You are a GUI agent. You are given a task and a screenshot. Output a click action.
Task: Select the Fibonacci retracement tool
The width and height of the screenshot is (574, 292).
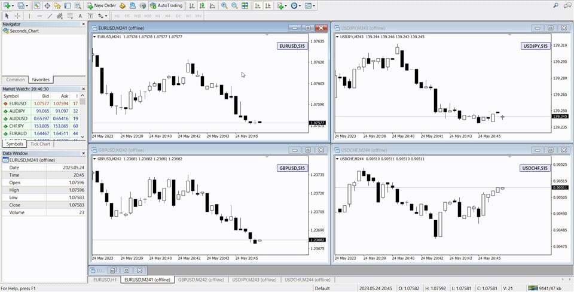point(70,16)
